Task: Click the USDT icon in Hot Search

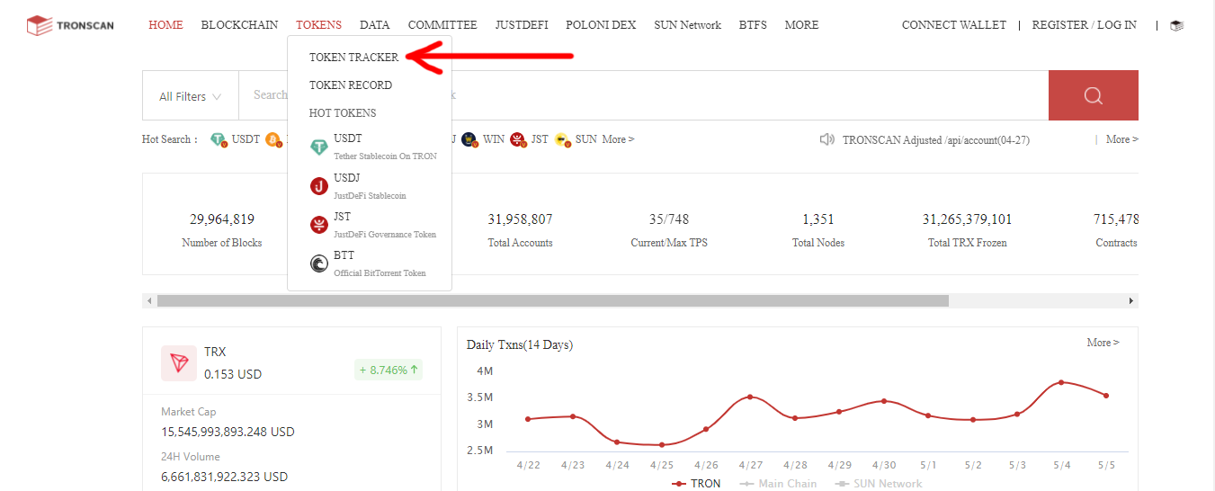Action: point(219,140)
